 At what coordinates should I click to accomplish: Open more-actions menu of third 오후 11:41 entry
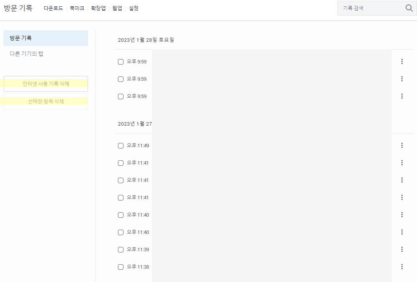(x=402, y=197)
